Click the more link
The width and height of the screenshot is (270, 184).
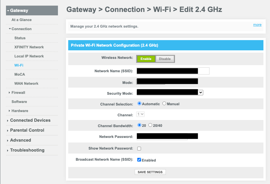257,25
